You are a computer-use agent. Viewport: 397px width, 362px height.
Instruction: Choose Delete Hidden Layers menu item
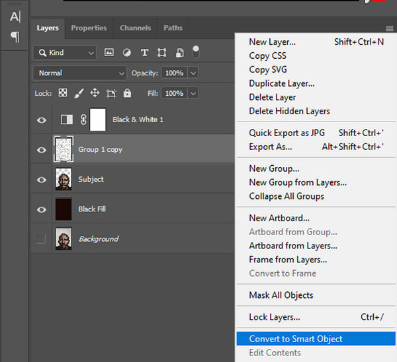coord(316,111)
